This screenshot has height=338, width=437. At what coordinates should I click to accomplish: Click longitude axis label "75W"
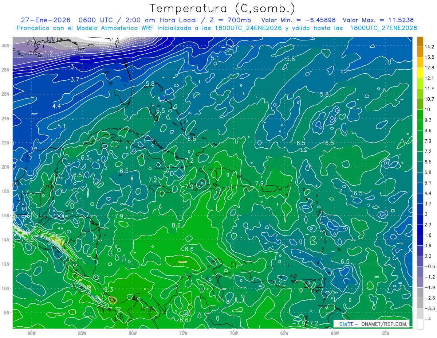(183, 333)
